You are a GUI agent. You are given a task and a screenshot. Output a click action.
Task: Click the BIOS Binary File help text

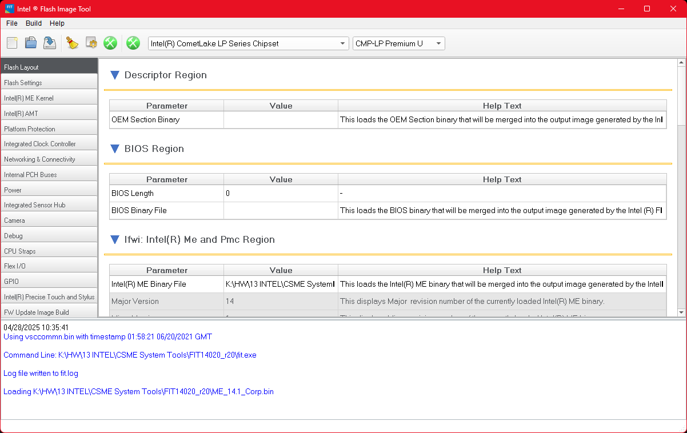pos(502,210)
